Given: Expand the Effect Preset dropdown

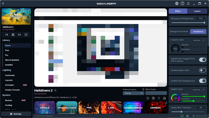Looking at the screenshot, I should coord(156,93).
